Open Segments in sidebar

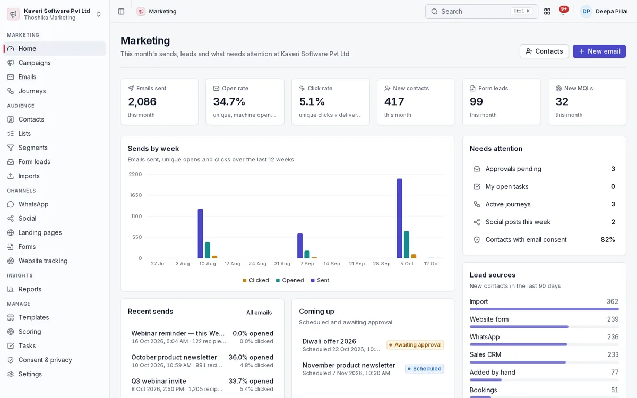point(55,148)
